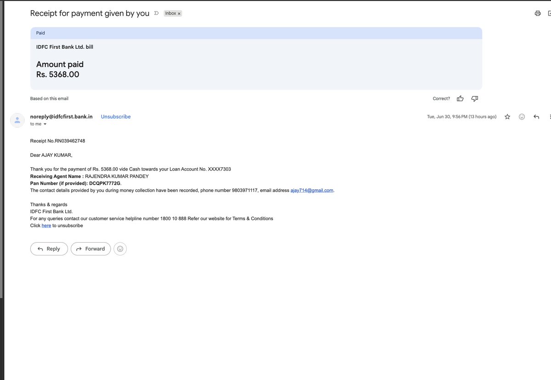Open the ajay714@gmail.com email link
This screenshot has width=551, height=380.
(x=312, y=190)
